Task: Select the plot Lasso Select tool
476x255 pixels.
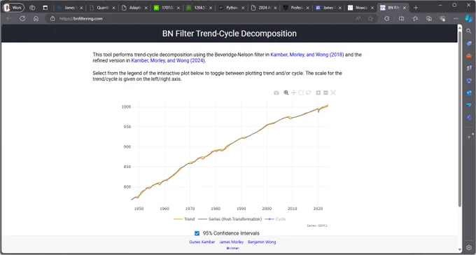Action: click(309, 92)
